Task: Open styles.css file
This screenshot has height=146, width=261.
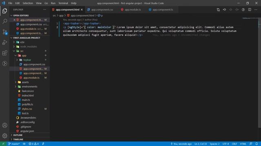Action: [x=27, y=109]
